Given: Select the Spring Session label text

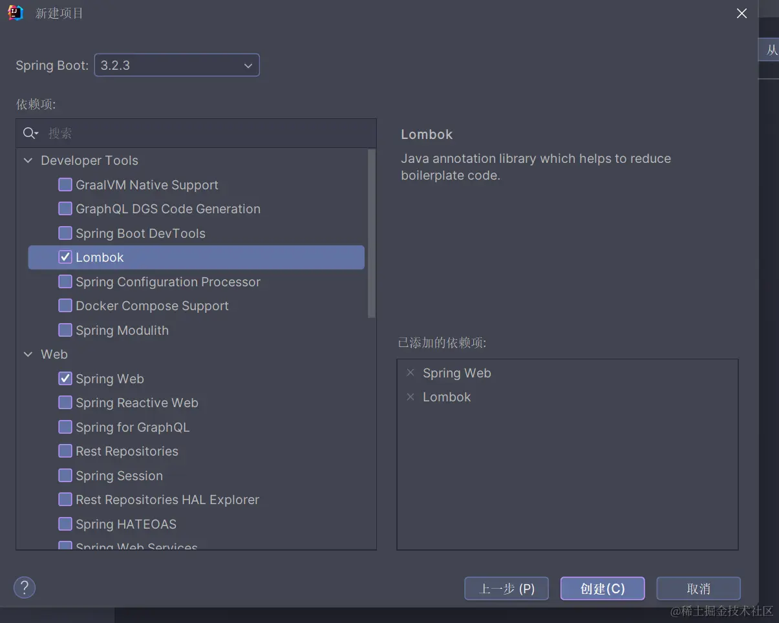Looking at the screenshot, I should pos(119,476).
